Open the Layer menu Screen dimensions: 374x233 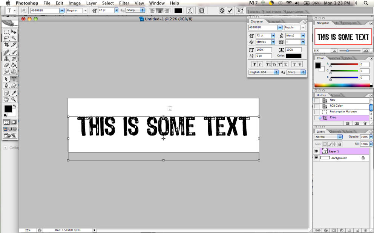[91, 3]
